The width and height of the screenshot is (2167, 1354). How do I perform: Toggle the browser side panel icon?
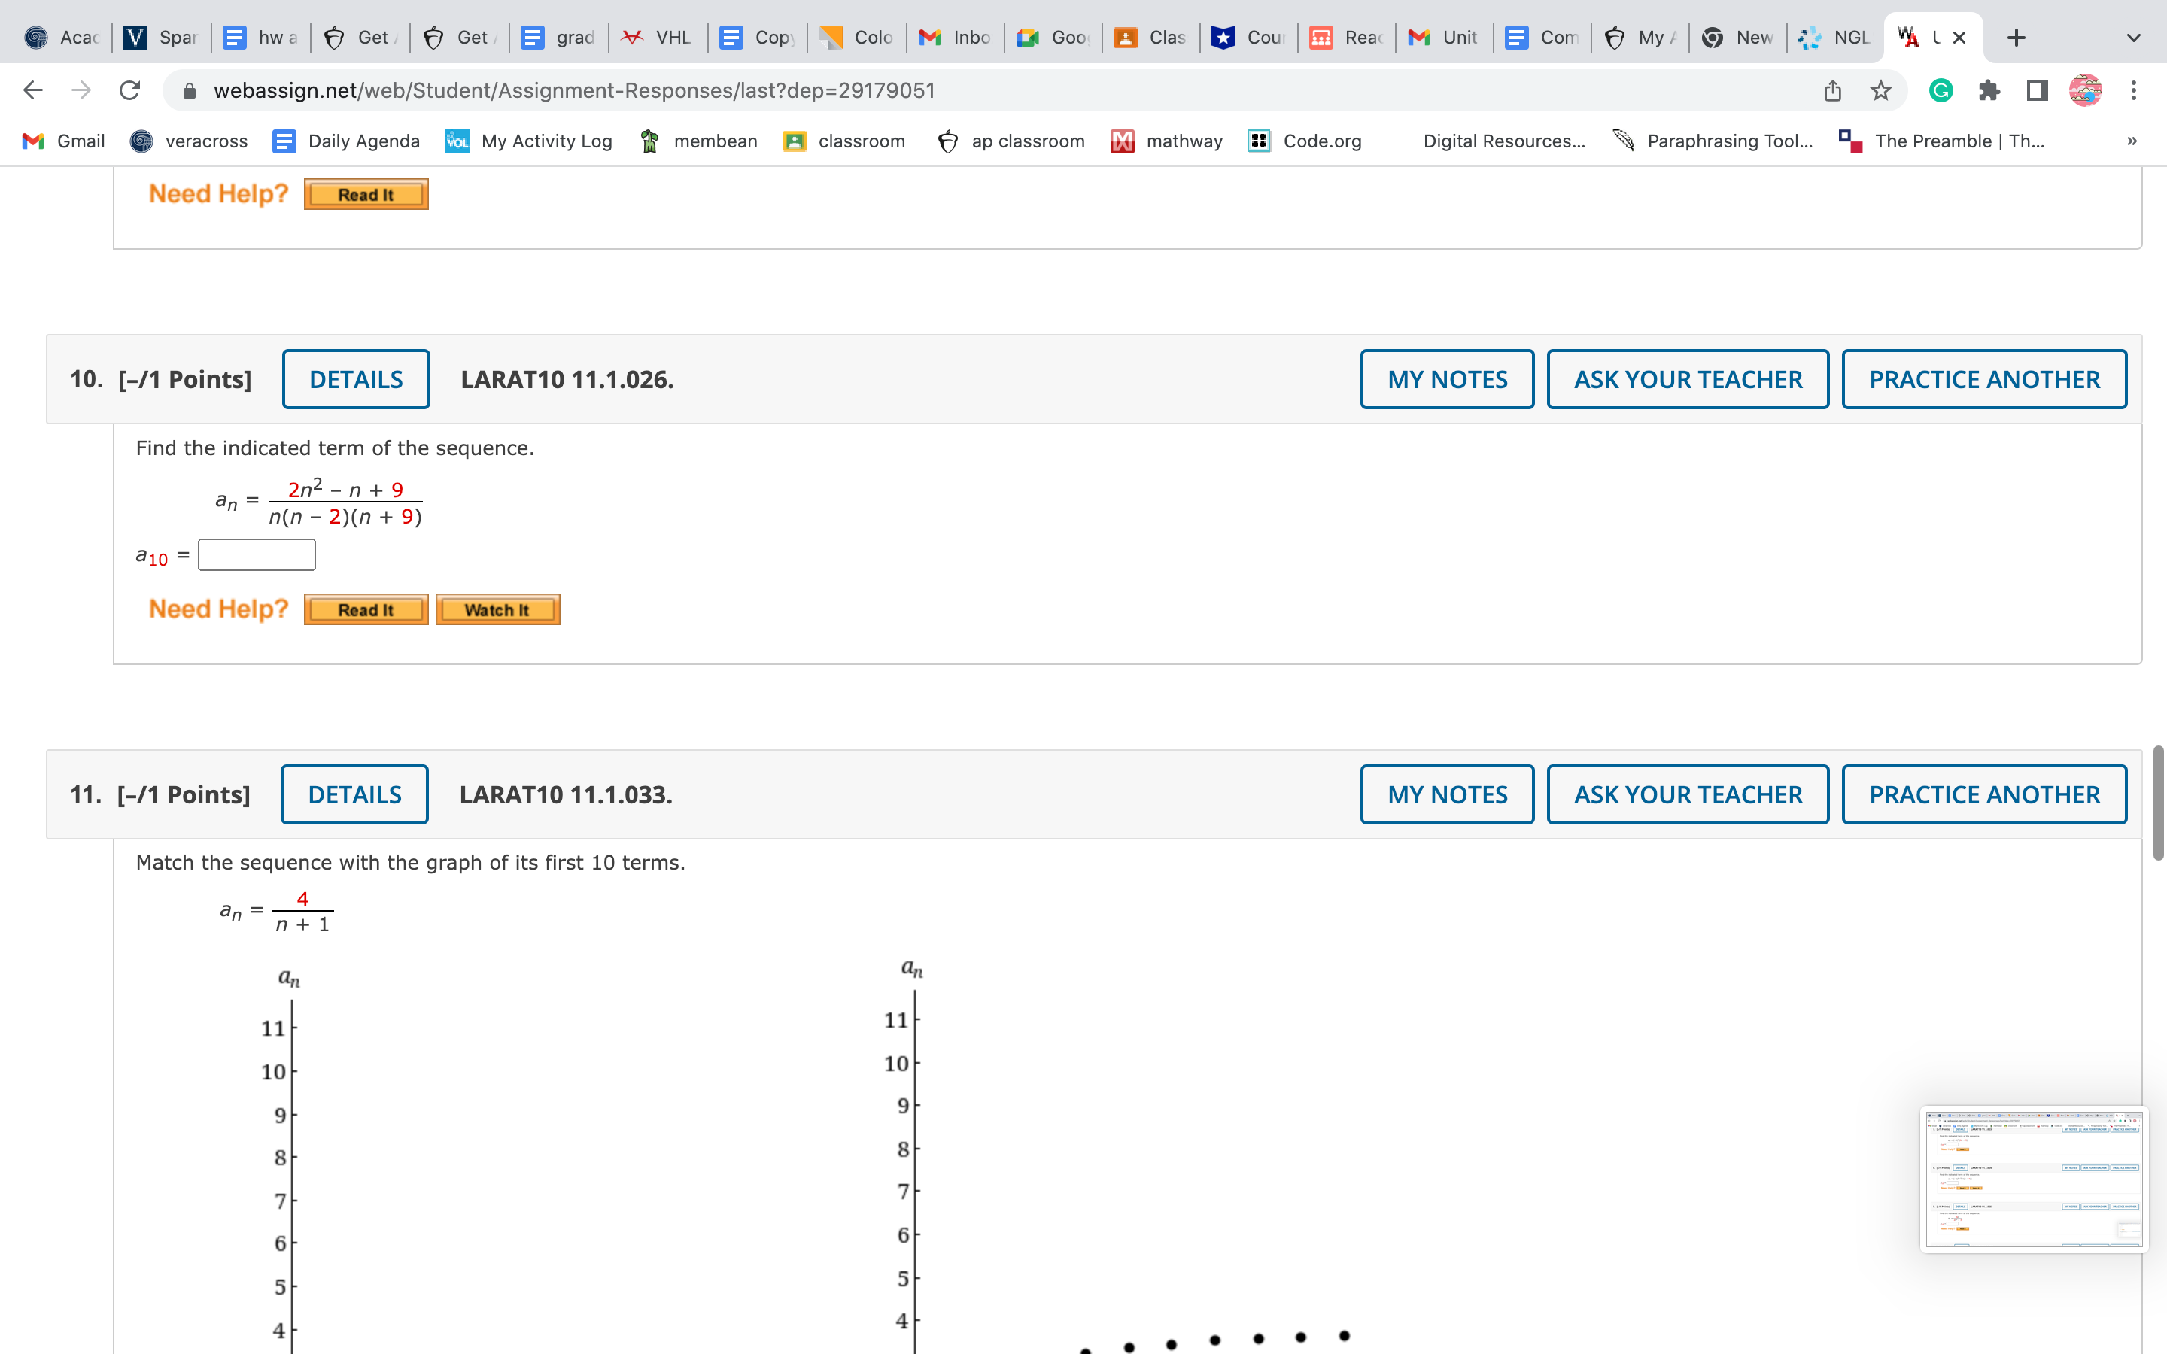pyautogui.click(x=2037, y=90)
